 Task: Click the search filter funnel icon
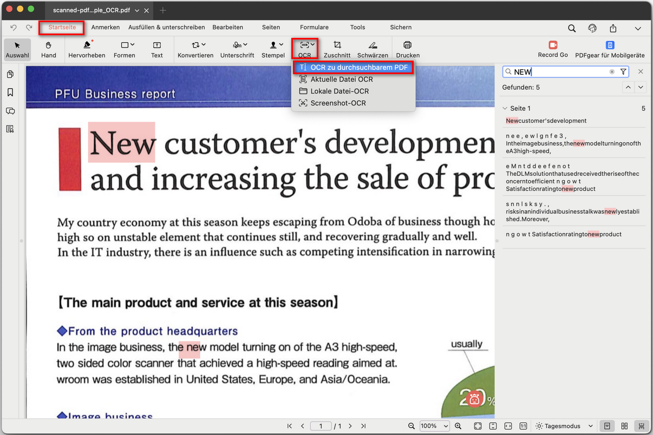623,72
